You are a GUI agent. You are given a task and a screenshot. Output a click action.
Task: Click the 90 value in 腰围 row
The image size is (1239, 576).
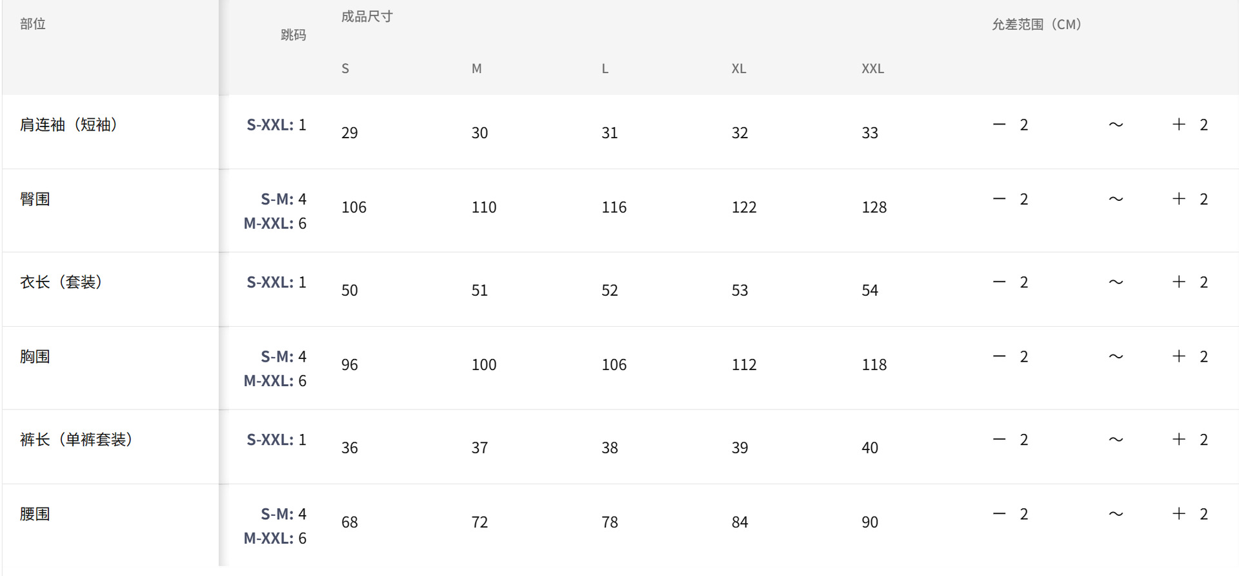[x=869, y=522]
